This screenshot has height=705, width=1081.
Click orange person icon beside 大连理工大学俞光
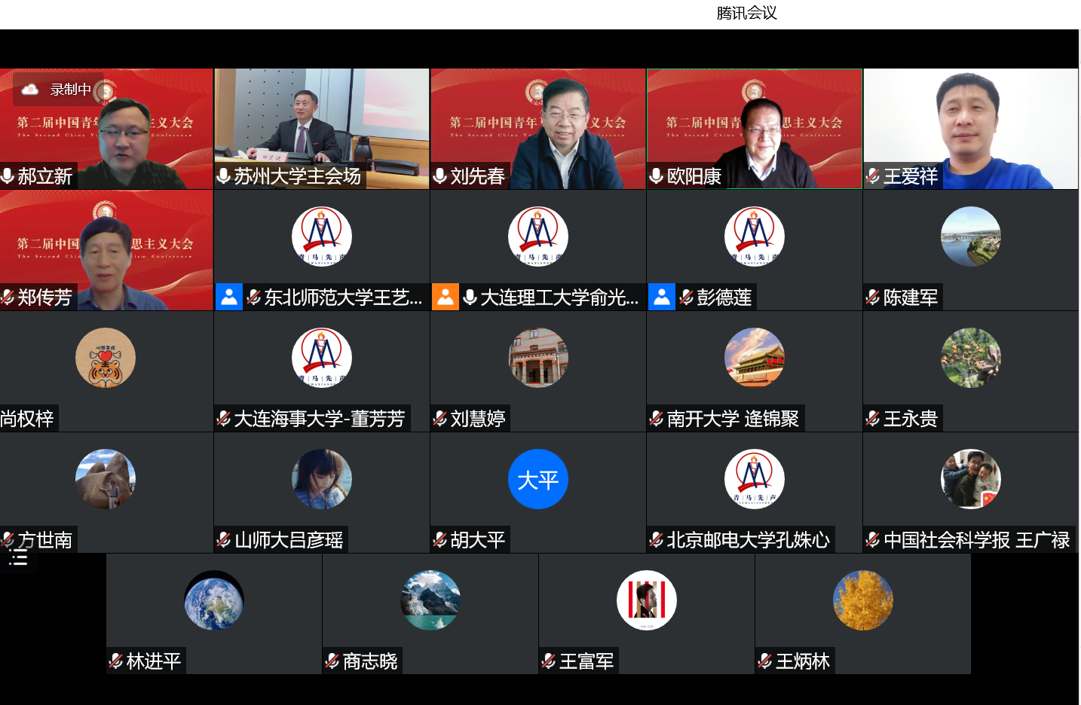pos(446,297)
